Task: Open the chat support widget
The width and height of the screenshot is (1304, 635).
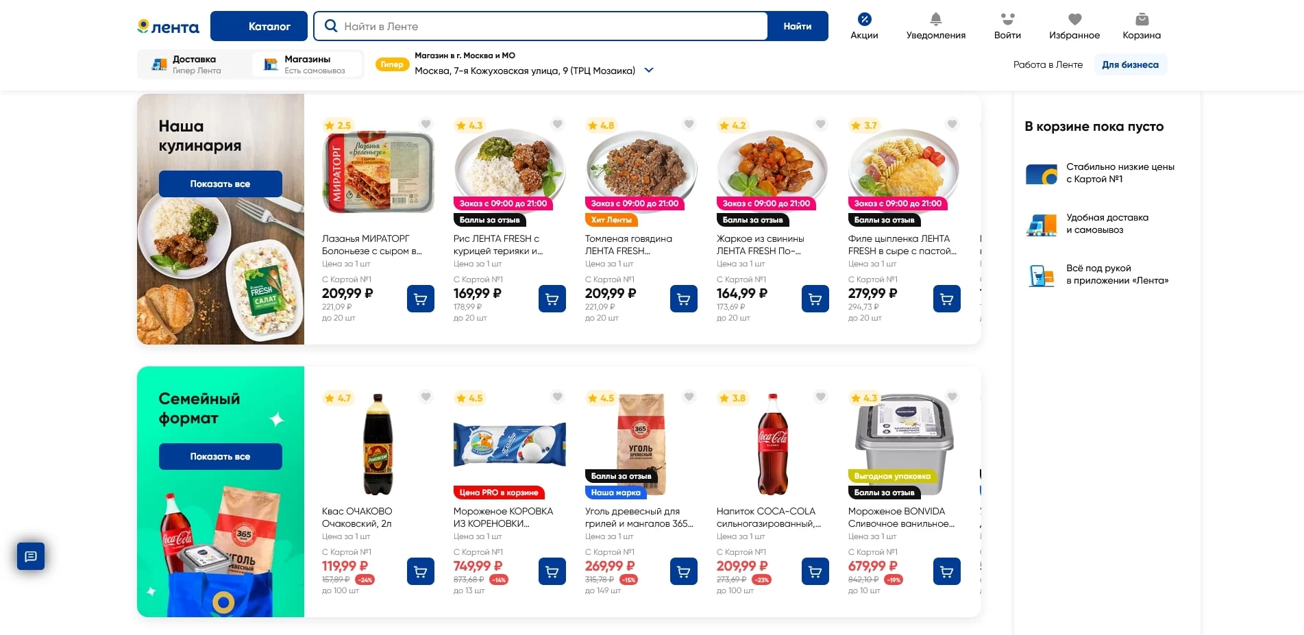Action: point(31,556)
